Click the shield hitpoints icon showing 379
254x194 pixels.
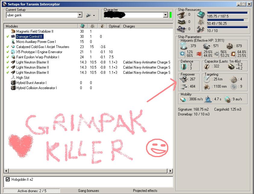pyautogui.click(x=184, y=46)
